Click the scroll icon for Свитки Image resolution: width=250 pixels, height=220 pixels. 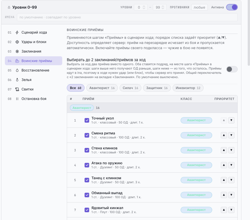click(x=17, y=89)
